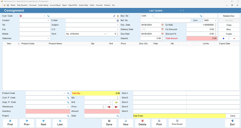Click the Cust. Code search magnifier icon
The width and height of the screenshot is (241, 128).
48,16
